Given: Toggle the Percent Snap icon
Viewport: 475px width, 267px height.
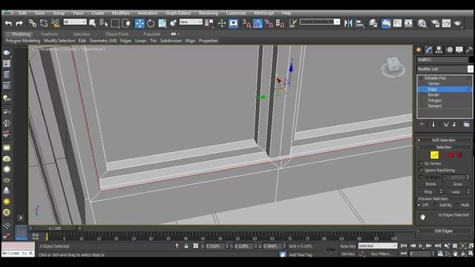Looking at the screenshot, I should (x=269, y=23).
